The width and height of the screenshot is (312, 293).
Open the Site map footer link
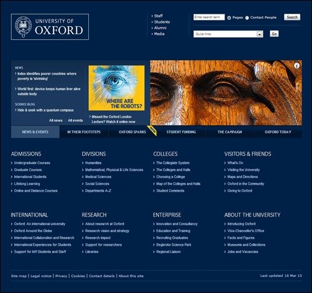click(19, 276)
